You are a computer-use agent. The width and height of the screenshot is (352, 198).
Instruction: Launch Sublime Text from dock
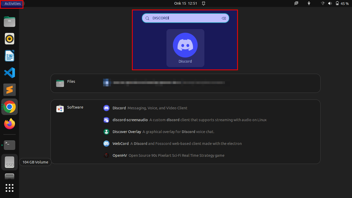coord(10,90)
